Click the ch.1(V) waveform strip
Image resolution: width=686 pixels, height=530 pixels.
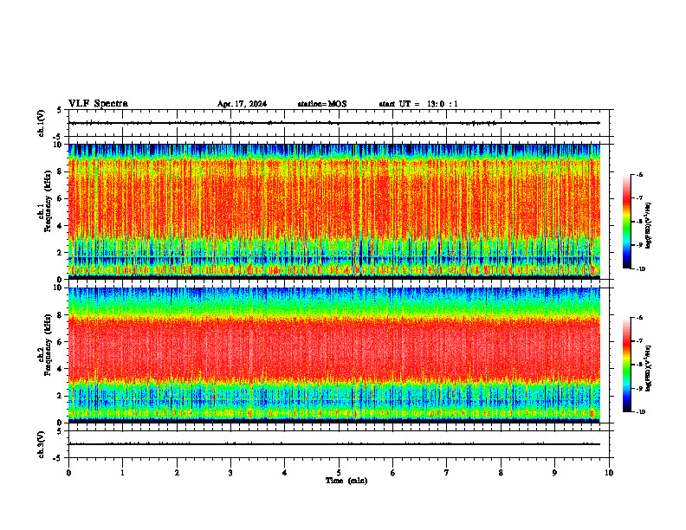tap(340, 123)
